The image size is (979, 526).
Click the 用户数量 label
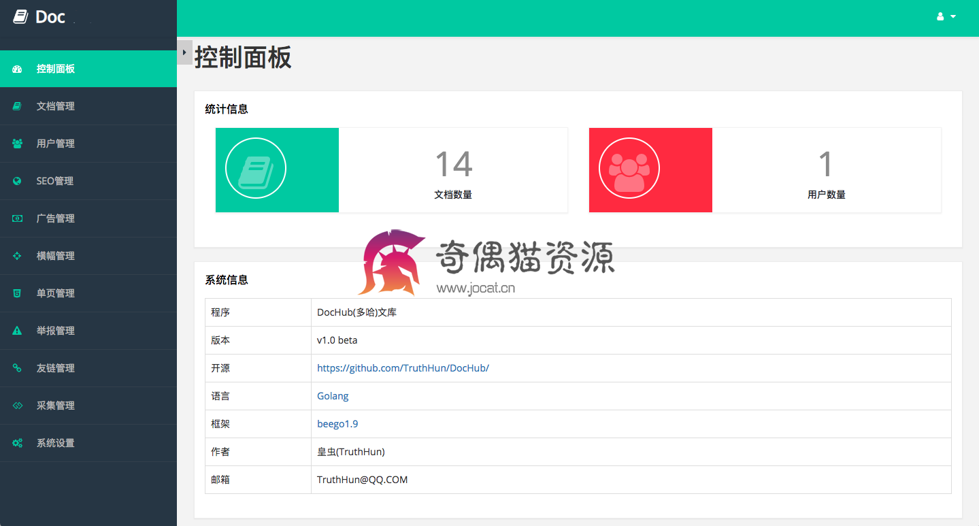coord(827,195)
